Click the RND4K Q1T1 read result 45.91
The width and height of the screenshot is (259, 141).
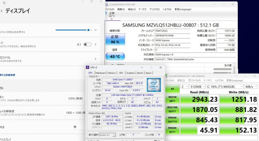(199, 130)
